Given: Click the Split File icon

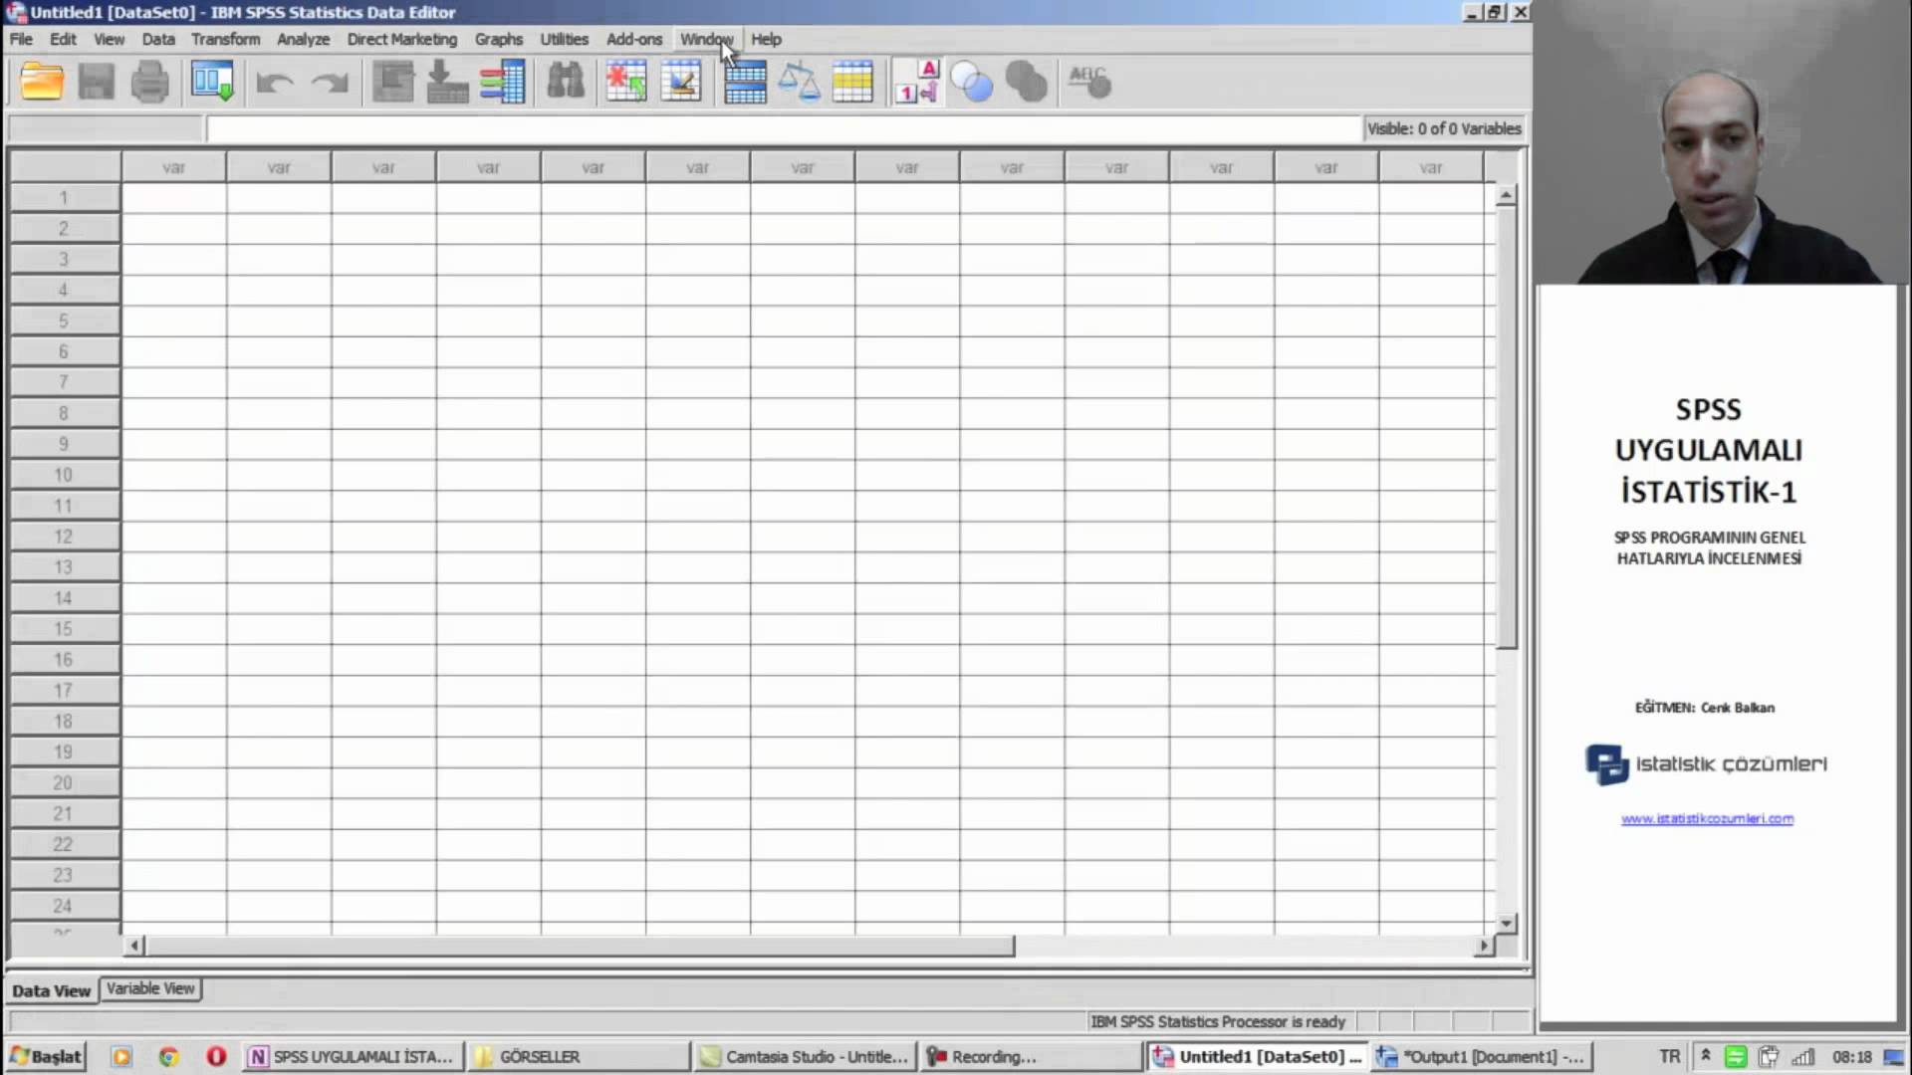Looking at the screenshot, I should click(745, 82).
